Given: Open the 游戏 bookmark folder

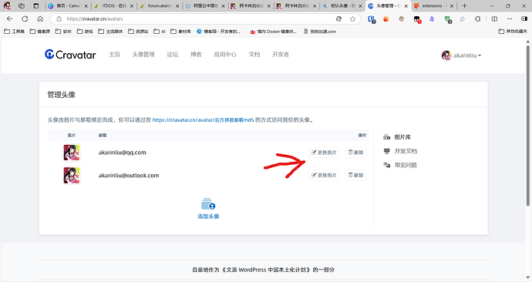Looking at the screenshot, I should tap(85, 32).
